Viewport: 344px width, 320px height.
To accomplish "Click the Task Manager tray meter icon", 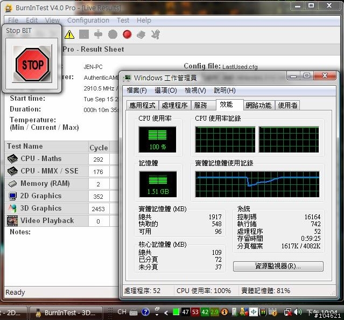I will [x=263, y=312].
